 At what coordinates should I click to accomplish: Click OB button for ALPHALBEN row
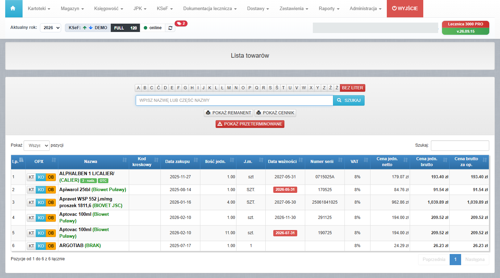(51, 177)
